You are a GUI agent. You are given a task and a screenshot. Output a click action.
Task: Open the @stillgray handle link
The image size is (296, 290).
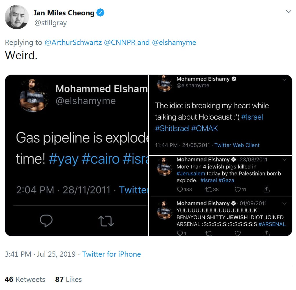[50, 23]
